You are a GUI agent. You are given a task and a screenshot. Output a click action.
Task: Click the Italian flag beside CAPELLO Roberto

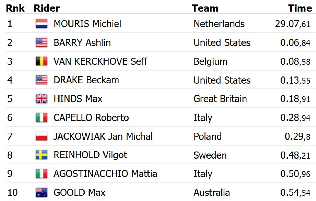tap(42, 117)
